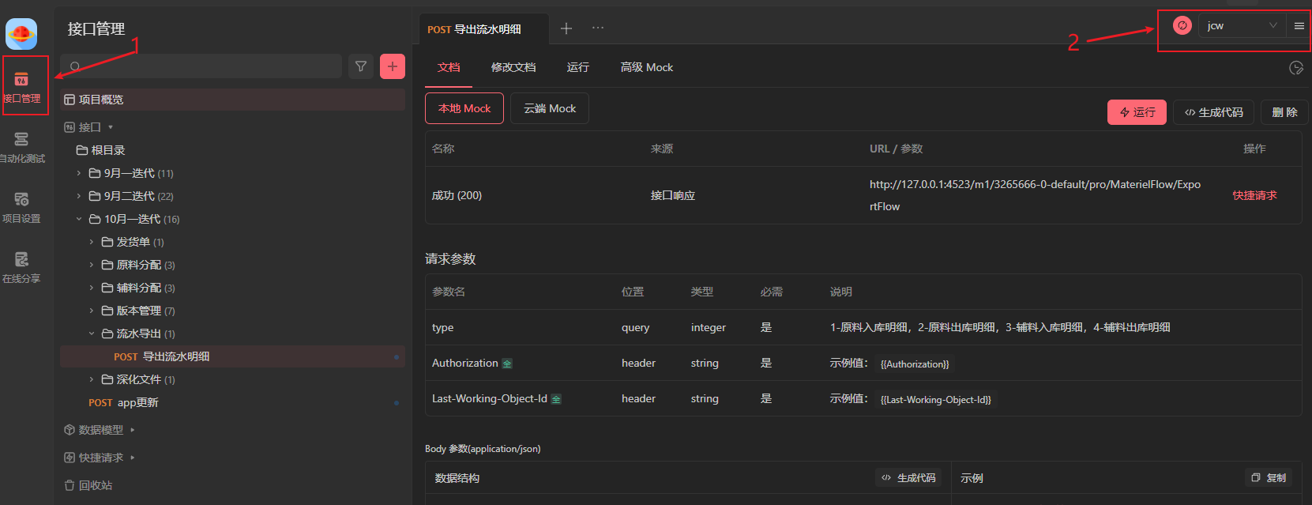The height and width of the screenshot is (505, 1312).
Task: Open the hamburger menu at top right
Action: tap(1299, 25)
